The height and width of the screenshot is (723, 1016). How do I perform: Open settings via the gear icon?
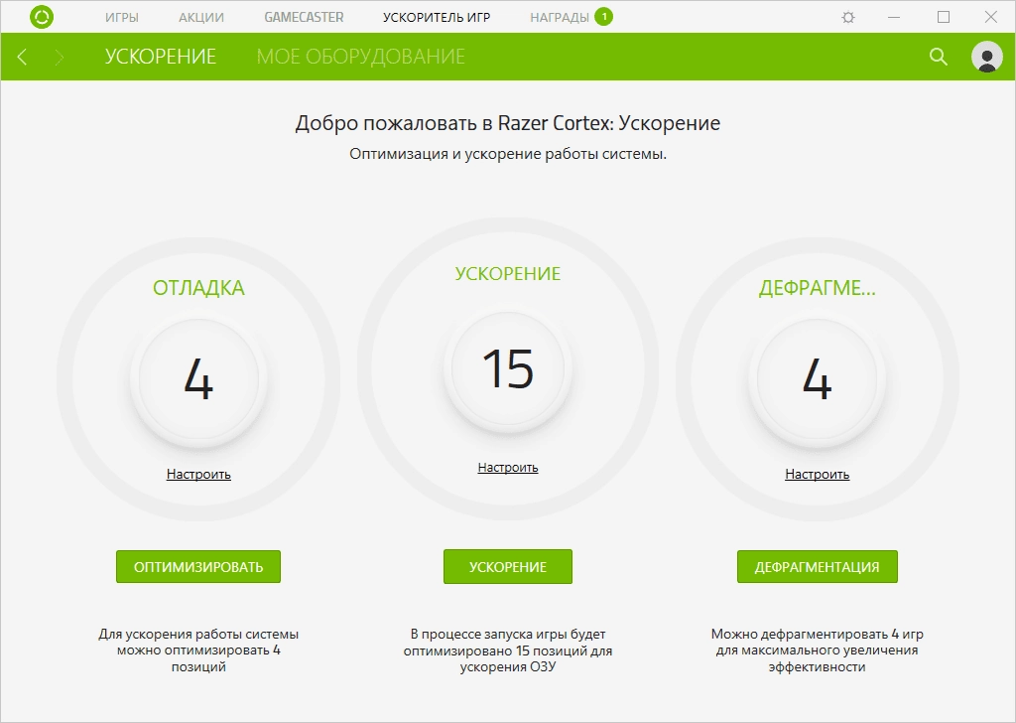coord(848,18)
